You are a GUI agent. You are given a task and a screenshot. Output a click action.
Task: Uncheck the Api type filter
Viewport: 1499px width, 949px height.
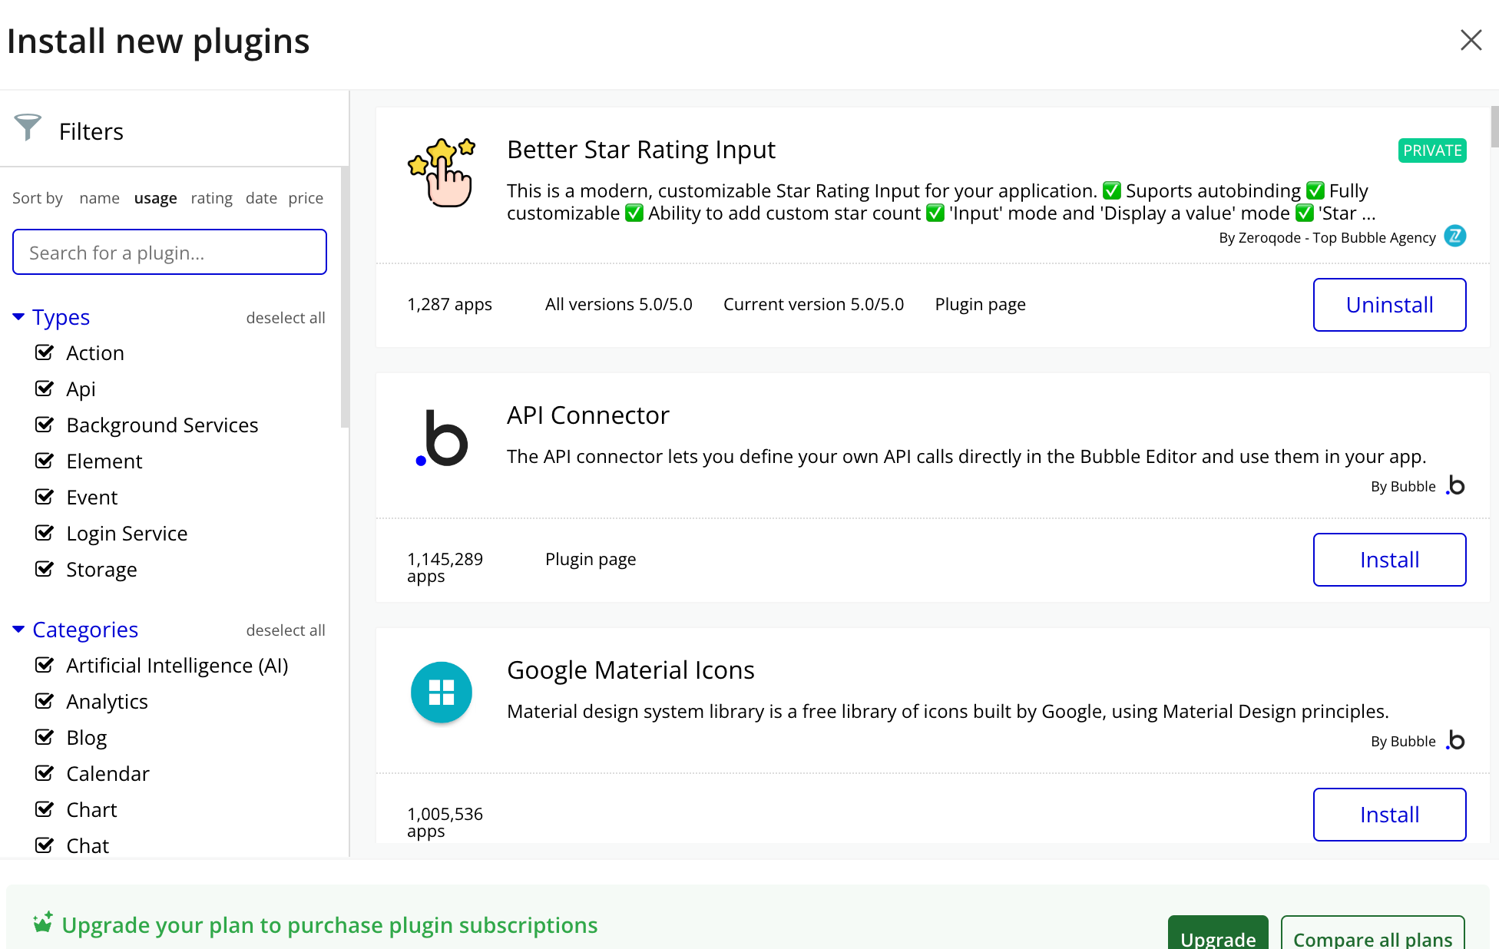45,389
